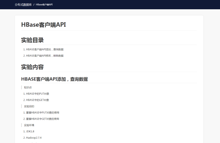This screenshot has width=220, height=143.
Task: Click item 掌握HBASE中GET对象的使用
Action: point(43,119)
